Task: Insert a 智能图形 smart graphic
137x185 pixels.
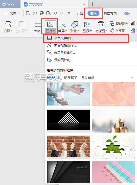Action: 119,24
